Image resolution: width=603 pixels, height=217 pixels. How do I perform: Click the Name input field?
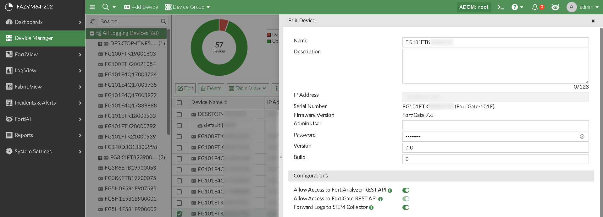(x=495, y=42)
